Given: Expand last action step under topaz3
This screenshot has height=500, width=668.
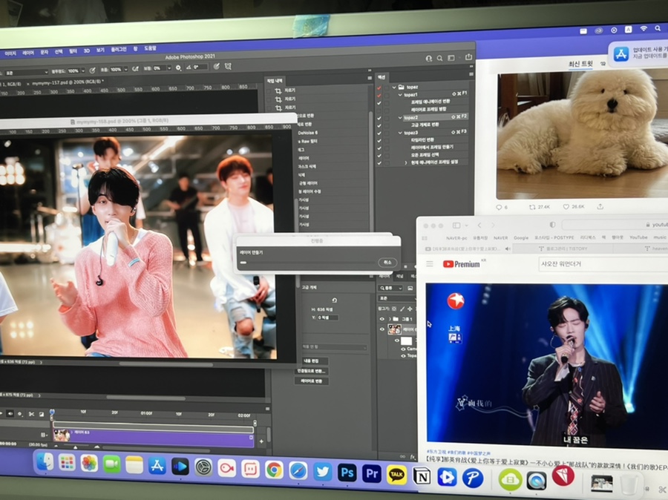Looking at the screenshot, I should [405, 162].
